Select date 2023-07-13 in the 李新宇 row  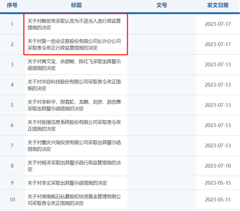[218, 105]
